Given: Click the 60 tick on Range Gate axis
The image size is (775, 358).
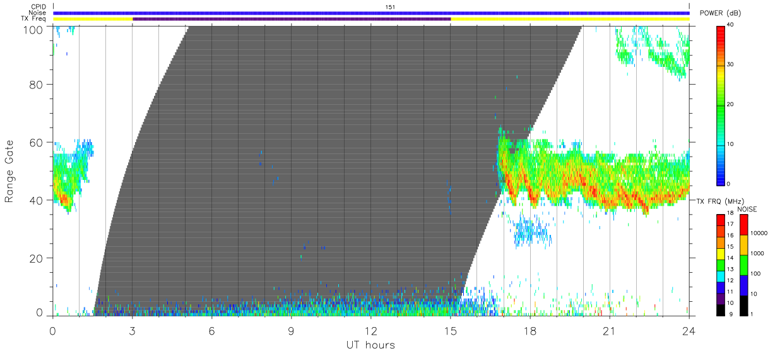Looking at the screenshot, I should 35,142.
